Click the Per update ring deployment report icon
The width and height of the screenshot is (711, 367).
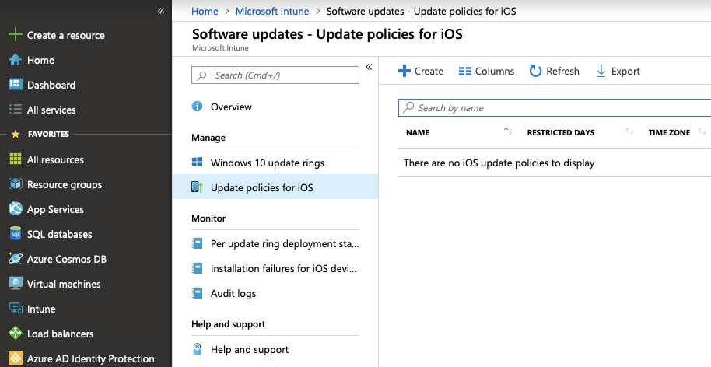point(198,243)
